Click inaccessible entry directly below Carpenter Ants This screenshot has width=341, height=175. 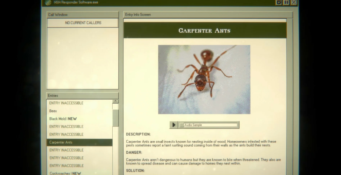pyautogui.click(x=66, y=150)
